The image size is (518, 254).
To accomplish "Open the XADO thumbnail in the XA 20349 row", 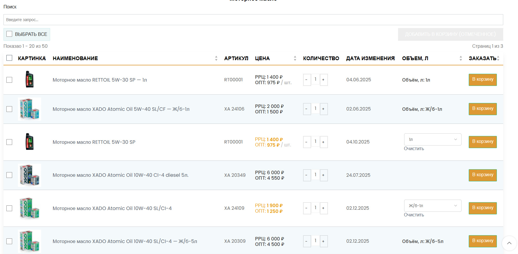I will [x=30, y=175].
